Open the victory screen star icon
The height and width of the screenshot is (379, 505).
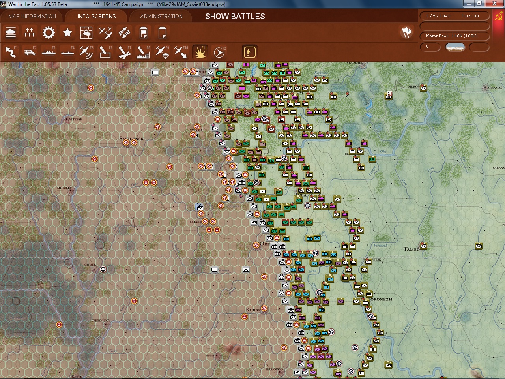67,32
